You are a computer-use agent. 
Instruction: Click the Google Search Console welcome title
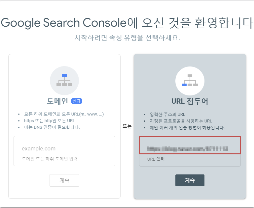[127, 23]
